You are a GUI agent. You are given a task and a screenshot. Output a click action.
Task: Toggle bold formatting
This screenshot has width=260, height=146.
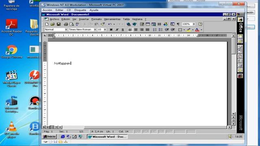pyautogui.click(x=111, y=30)
